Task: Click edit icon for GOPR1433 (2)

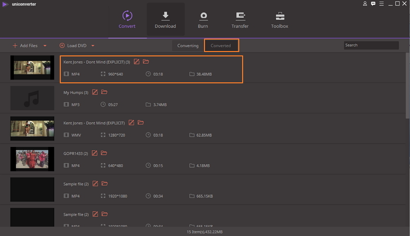Action: [95, 153]
